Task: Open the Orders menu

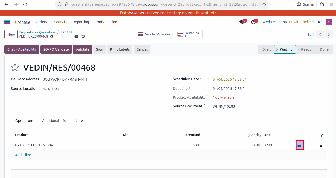Action: point(41,22)
